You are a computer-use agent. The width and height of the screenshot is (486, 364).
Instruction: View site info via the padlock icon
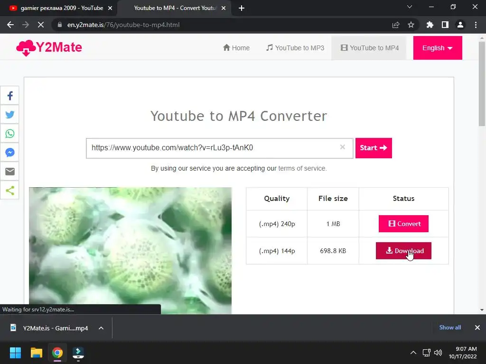pos(60,25)
